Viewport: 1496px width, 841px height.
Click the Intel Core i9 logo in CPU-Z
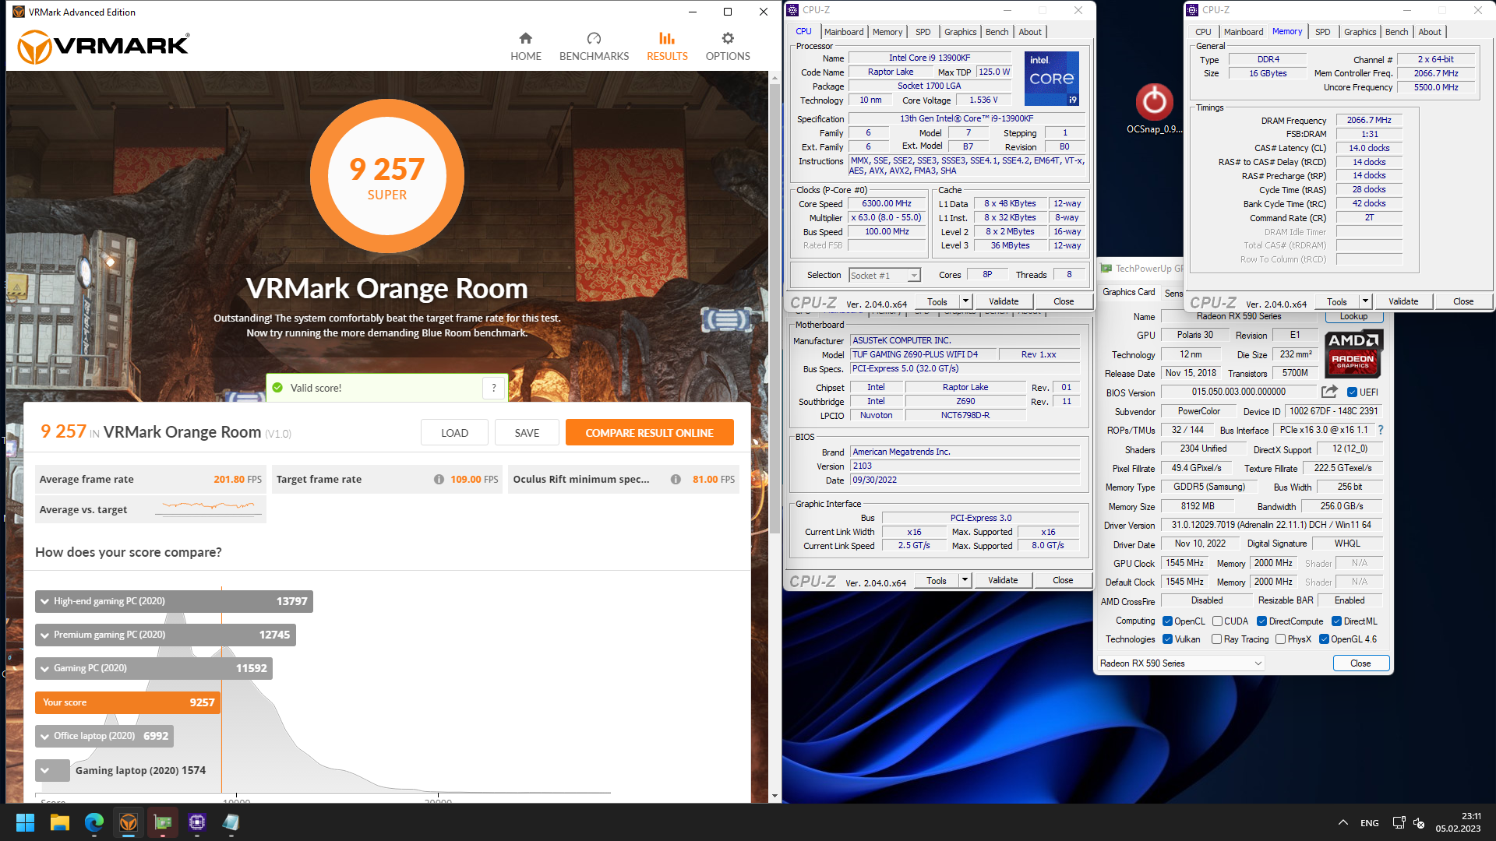tap(1051, 79)
